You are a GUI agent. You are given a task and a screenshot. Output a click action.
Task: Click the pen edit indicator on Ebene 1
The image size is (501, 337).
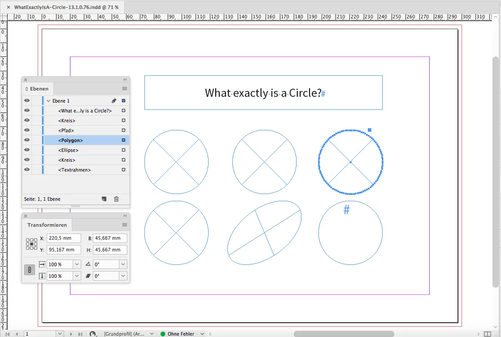[x=113, y=100]
